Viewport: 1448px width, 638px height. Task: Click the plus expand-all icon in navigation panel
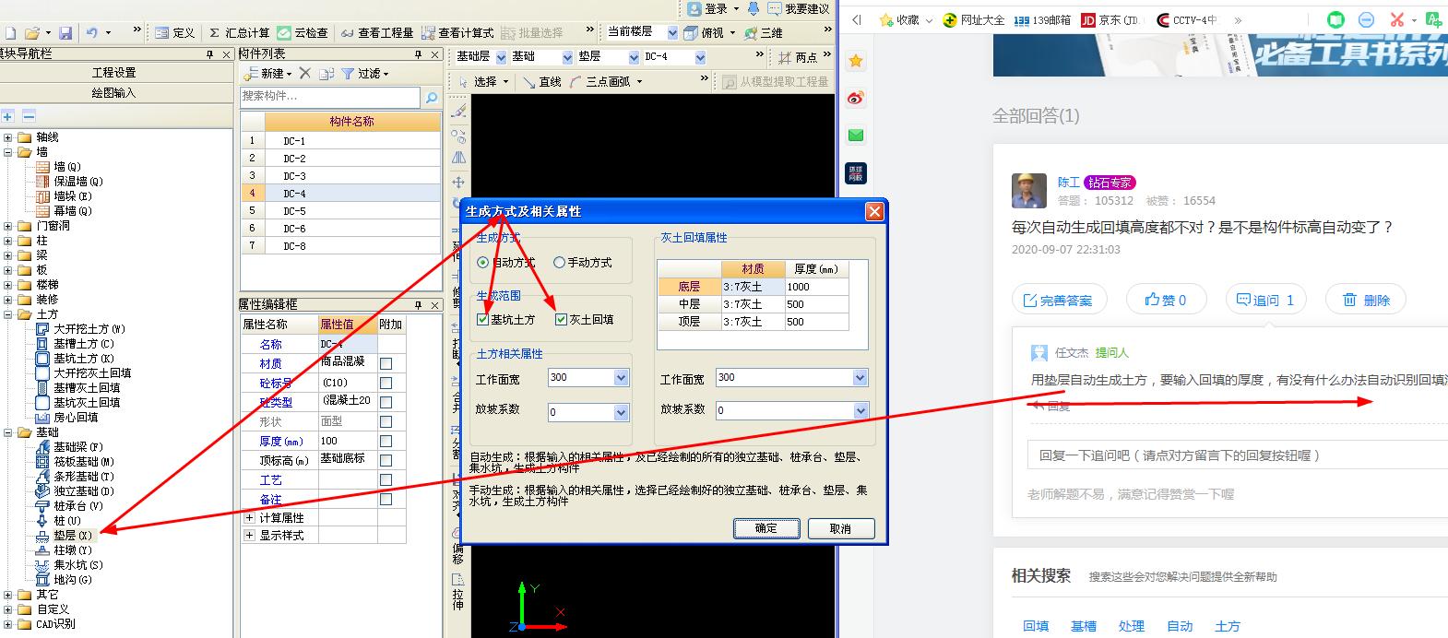click(x=7, y=115)
